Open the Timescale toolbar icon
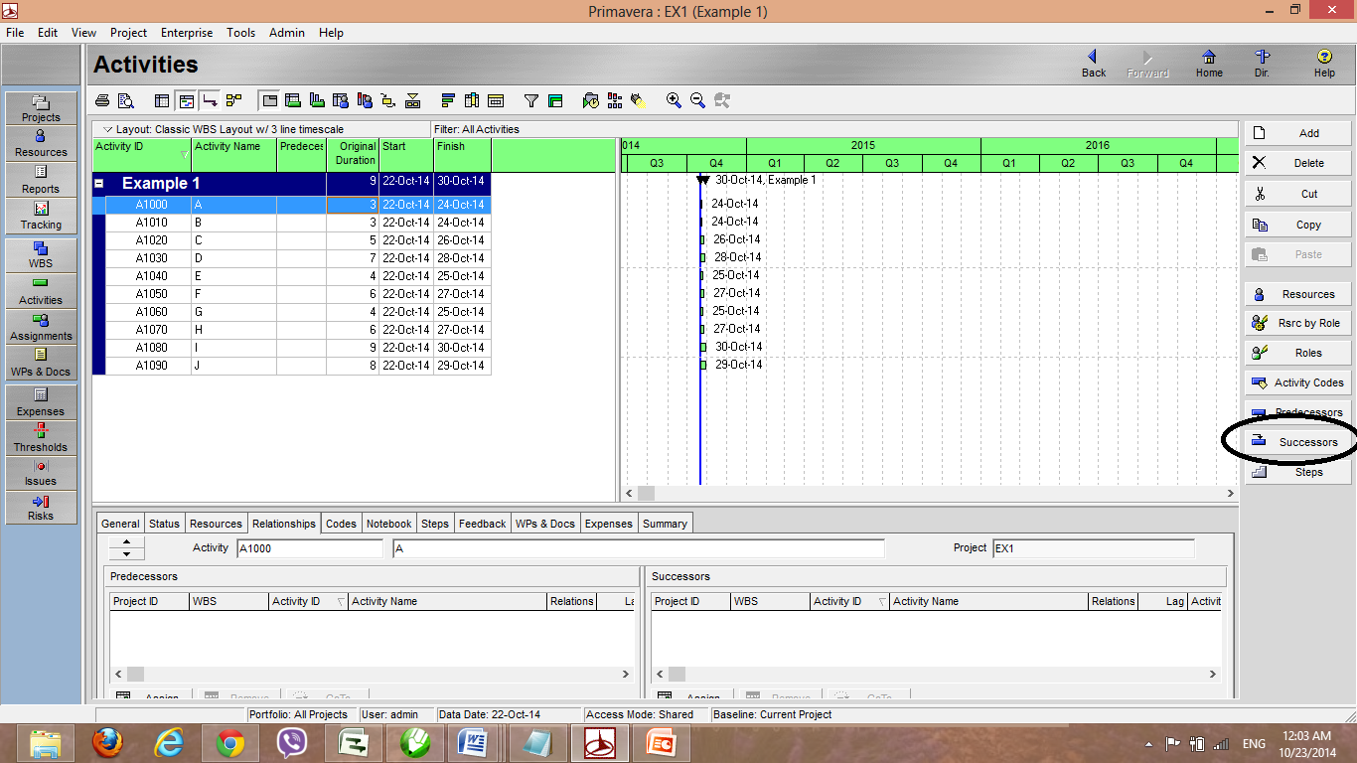Viewport: 1357px width, 763px height. (496, 100)
